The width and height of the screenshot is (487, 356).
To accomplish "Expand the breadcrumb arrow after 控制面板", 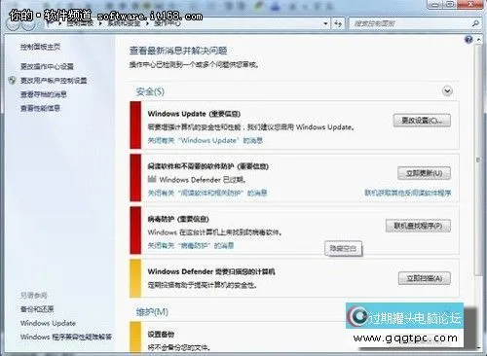I will point(101,23).
